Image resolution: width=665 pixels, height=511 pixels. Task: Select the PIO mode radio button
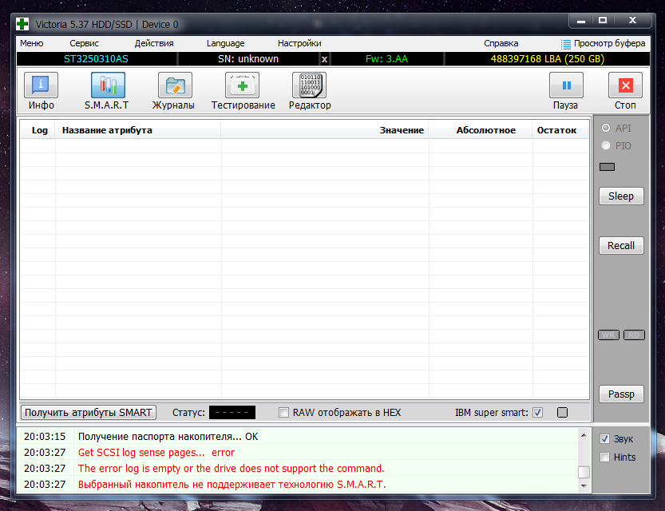606,146
